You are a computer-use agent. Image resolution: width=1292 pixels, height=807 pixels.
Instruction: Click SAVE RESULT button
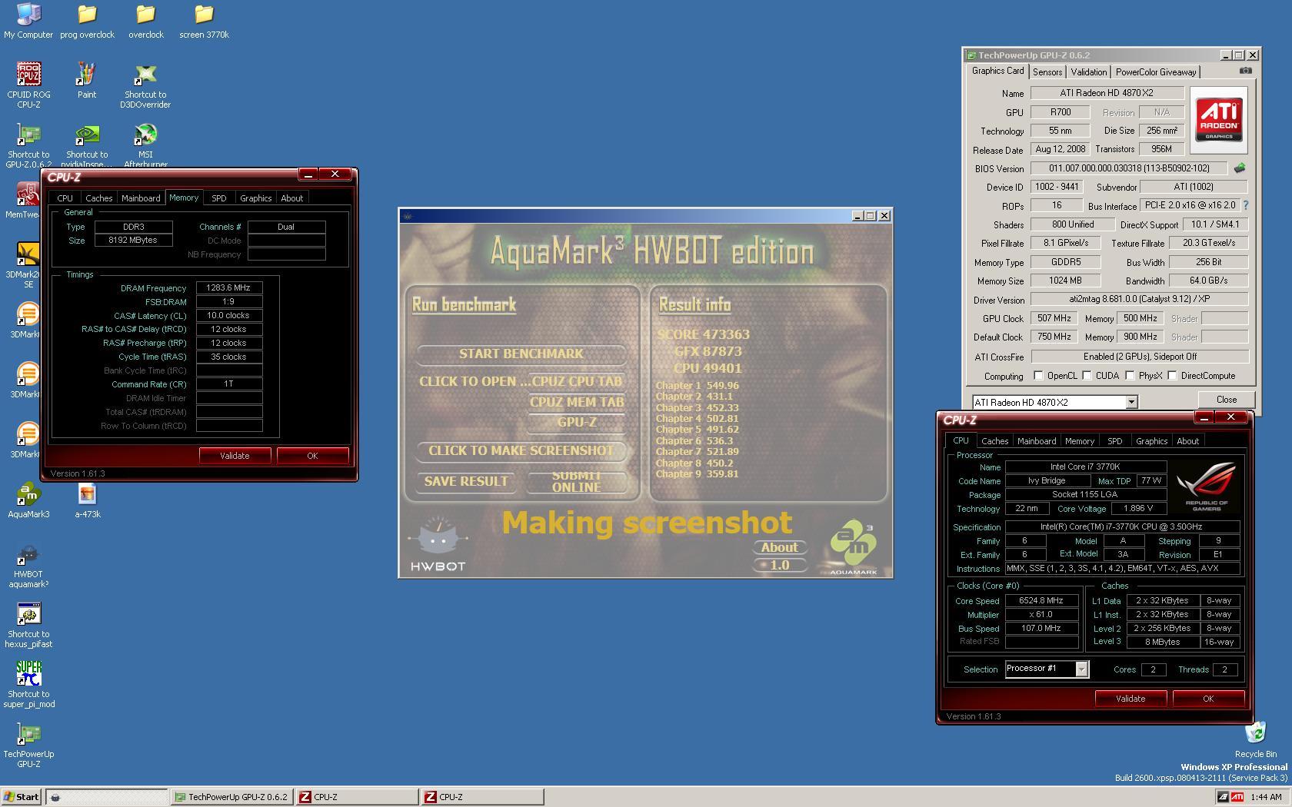[x=466, y=481]
